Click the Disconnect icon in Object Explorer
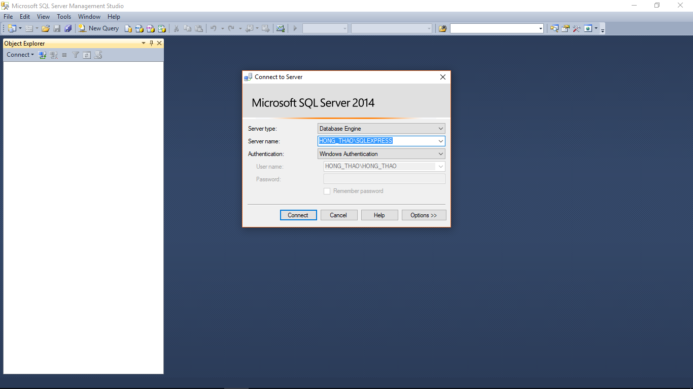 point(54,55)
